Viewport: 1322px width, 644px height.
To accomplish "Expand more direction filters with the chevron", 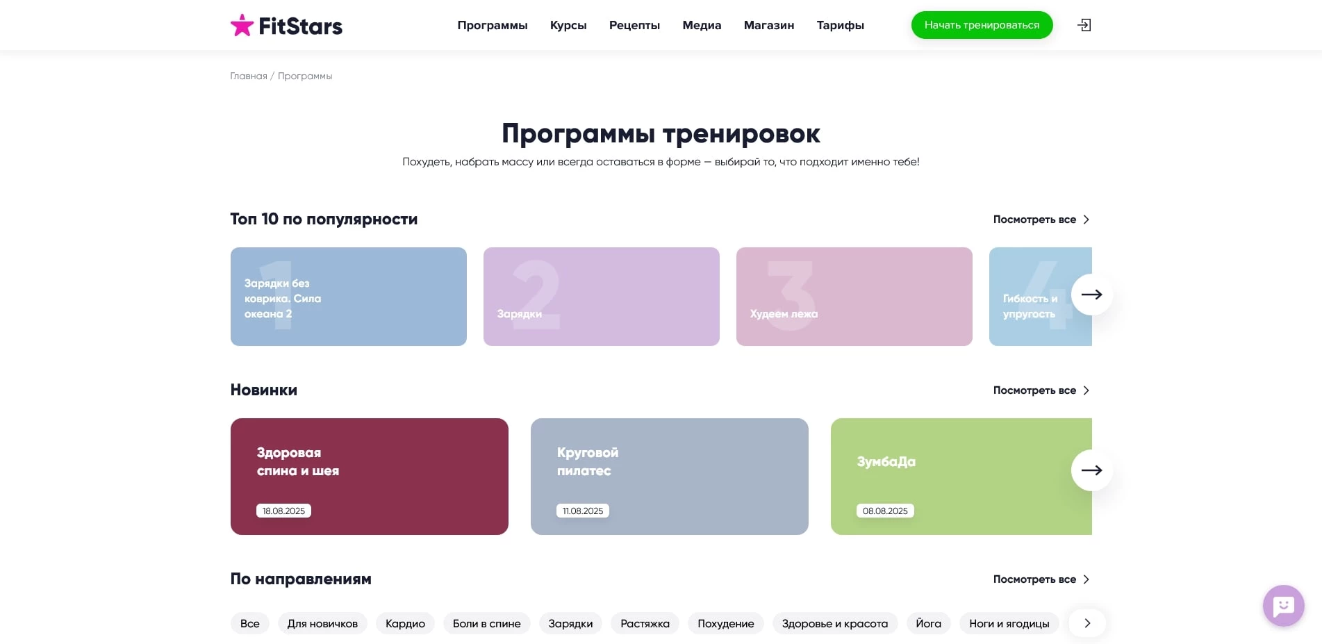I will [1086, 623].
